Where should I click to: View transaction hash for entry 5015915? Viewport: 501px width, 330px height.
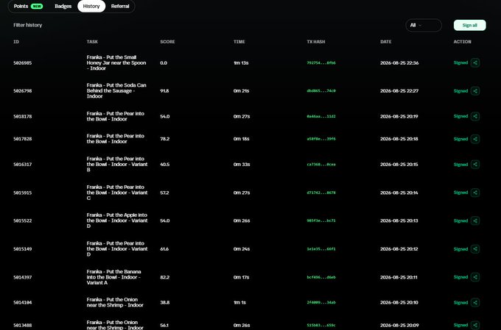tap(321, 193)
